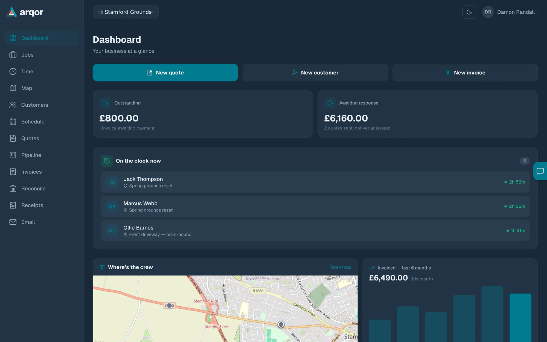
Task: Click the Map icon in sidebar
Action: coord(13,88)
